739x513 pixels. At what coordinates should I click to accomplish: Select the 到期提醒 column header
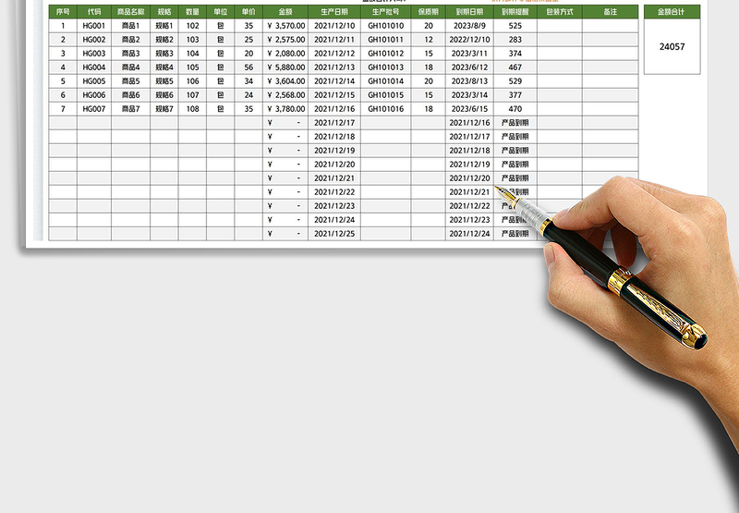515,12
